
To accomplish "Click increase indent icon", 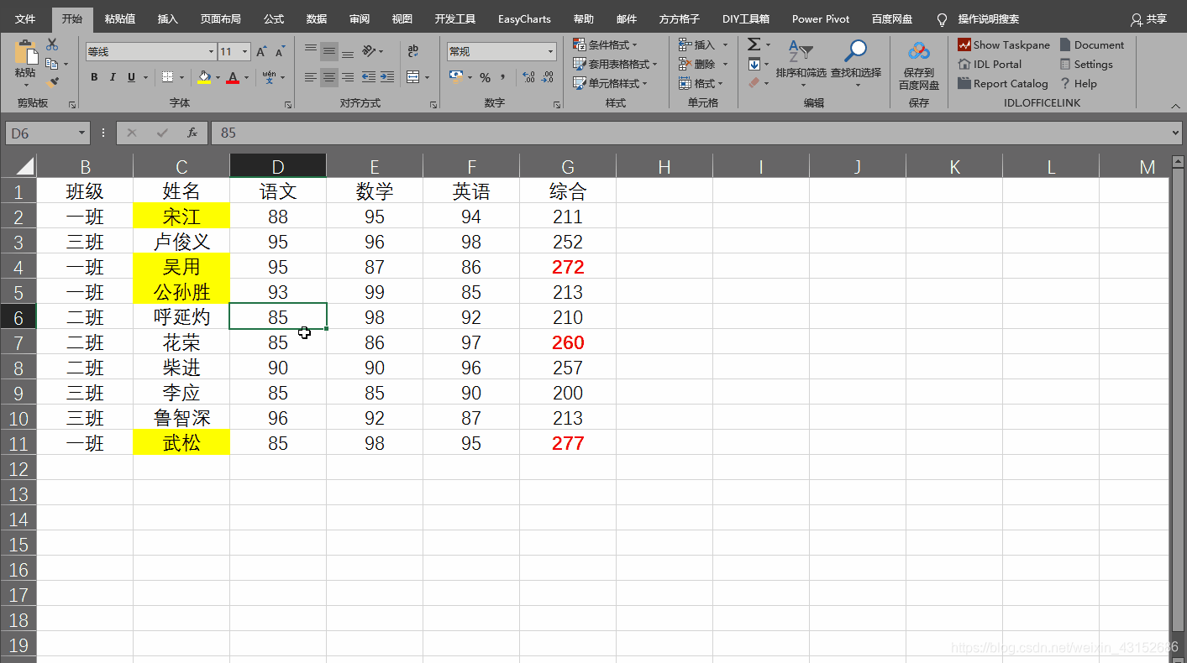I will [387, 77].
